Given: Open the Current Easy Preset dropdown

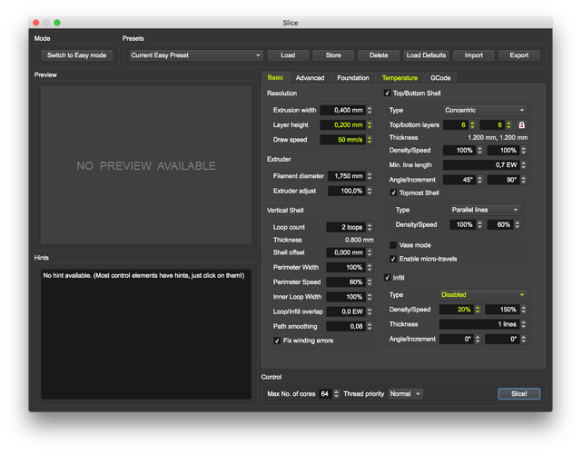Looking at the screenshot, I should pos(196,55).
